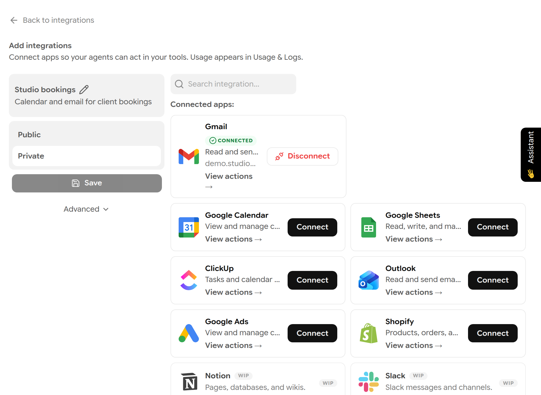
Task: Click the ClickUp logo icon
Action: (x=189, y=280)
